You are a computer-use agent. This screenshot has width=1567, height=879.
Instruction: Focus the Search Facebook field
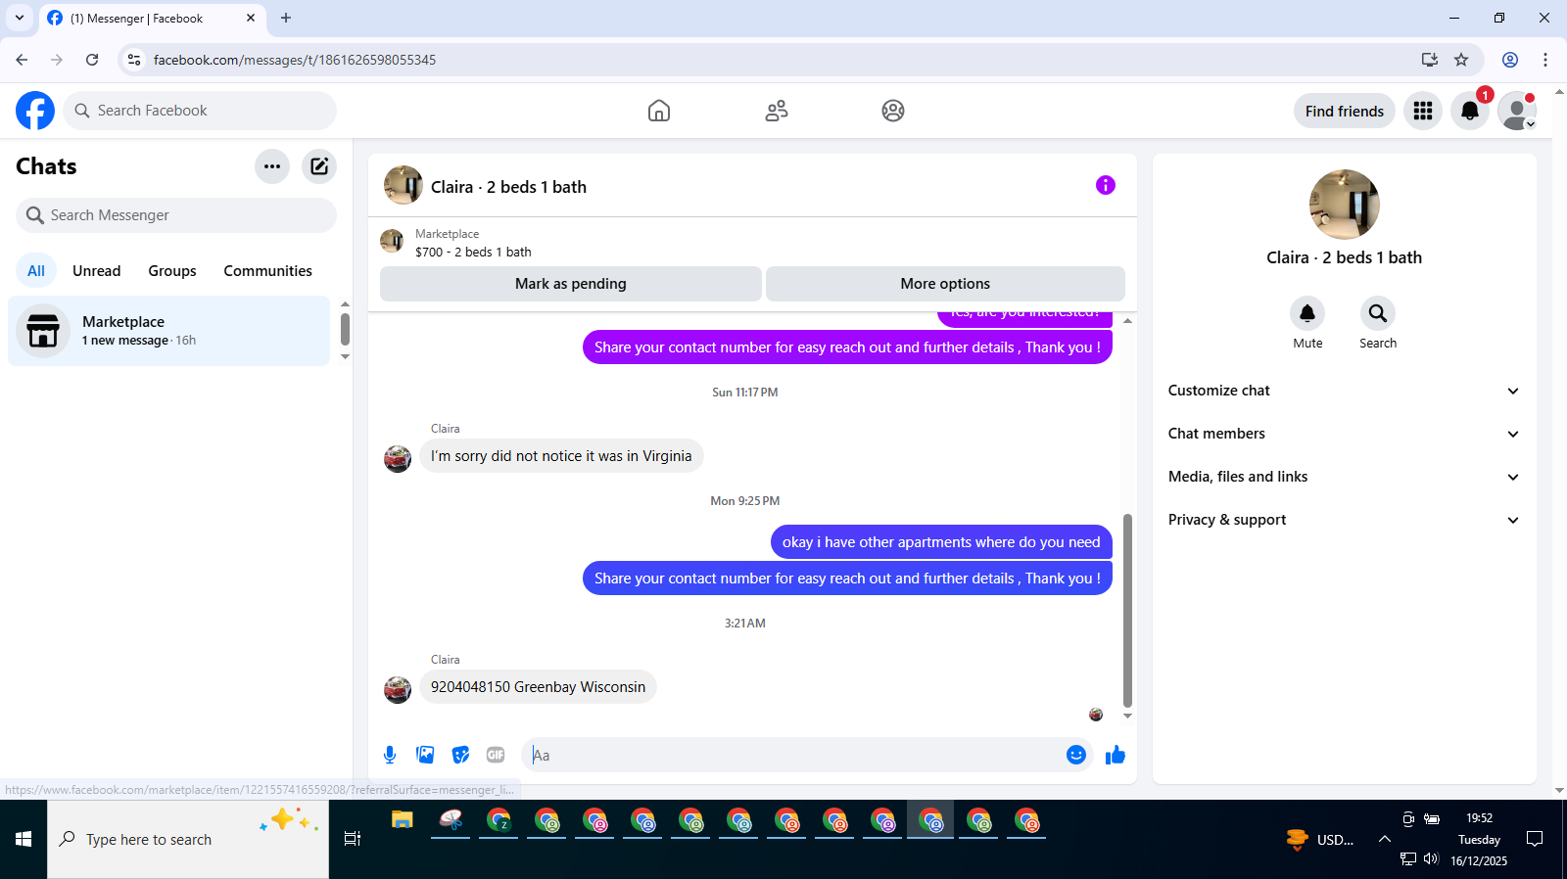tap(200, 111)
